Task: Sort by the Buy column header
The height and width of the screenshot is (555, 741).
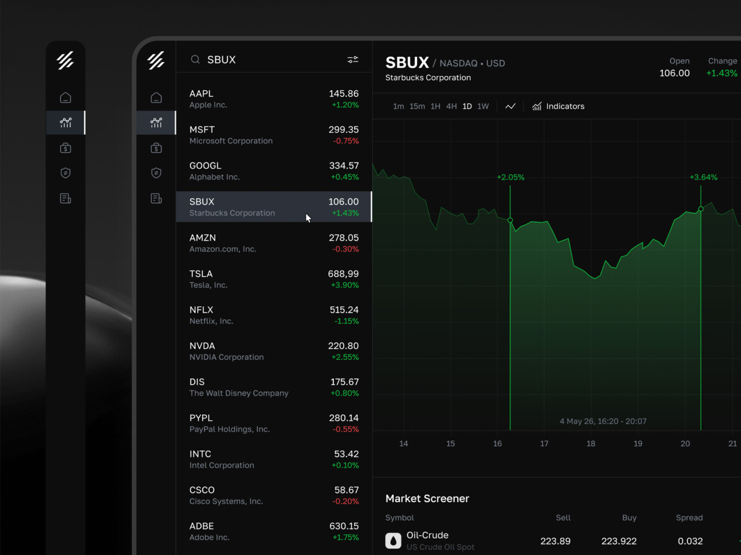Action: [x=629, y=518]
